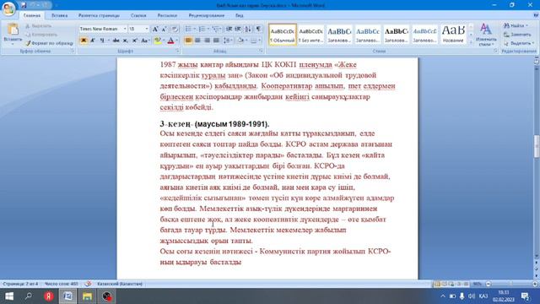Screen dimensions: 540x304
Task: Select the Без интервала style
Action: (x=311, y=35)
